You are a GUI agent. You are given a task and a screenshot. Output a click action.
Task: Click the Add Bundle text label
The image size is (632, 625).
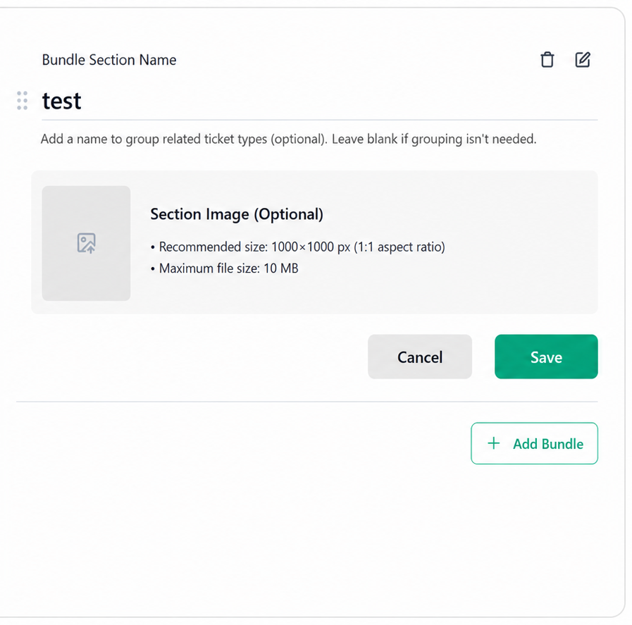click(x=547, y=444)
